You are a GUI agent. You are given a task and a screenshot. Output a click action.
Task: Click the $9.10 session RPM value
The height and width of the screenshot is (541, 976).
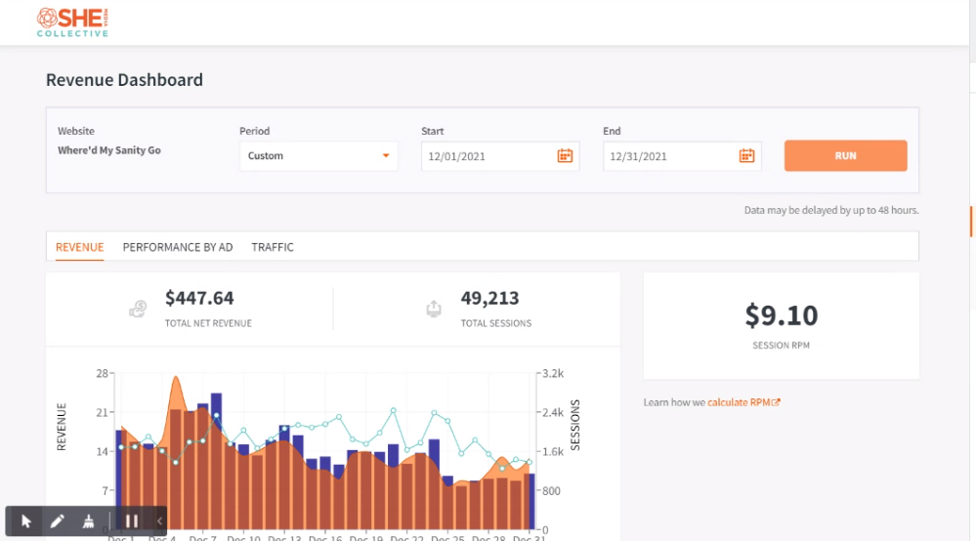pos(782,315)
